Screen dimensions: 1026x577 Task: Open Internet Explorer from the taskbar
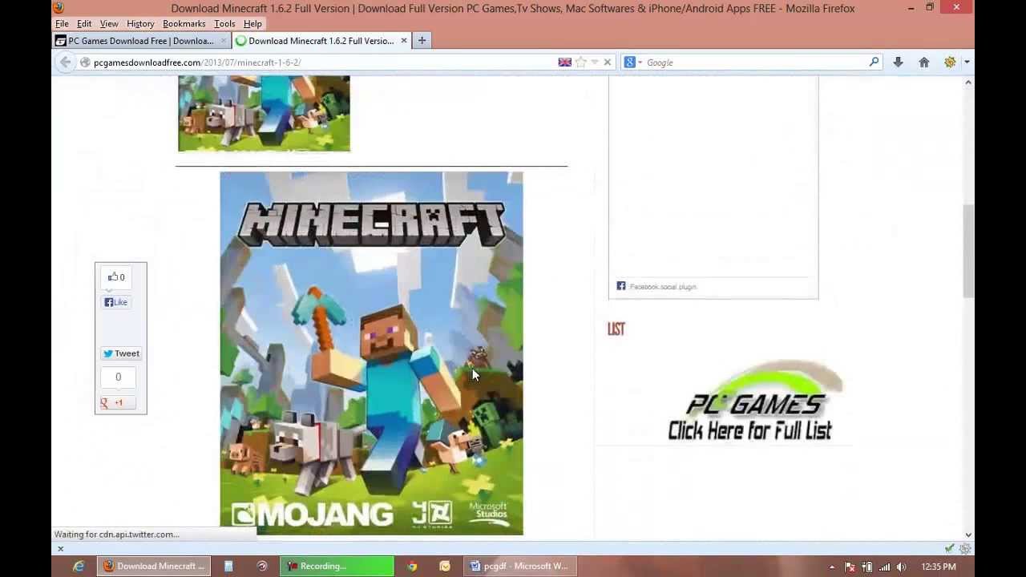(79, 566)
